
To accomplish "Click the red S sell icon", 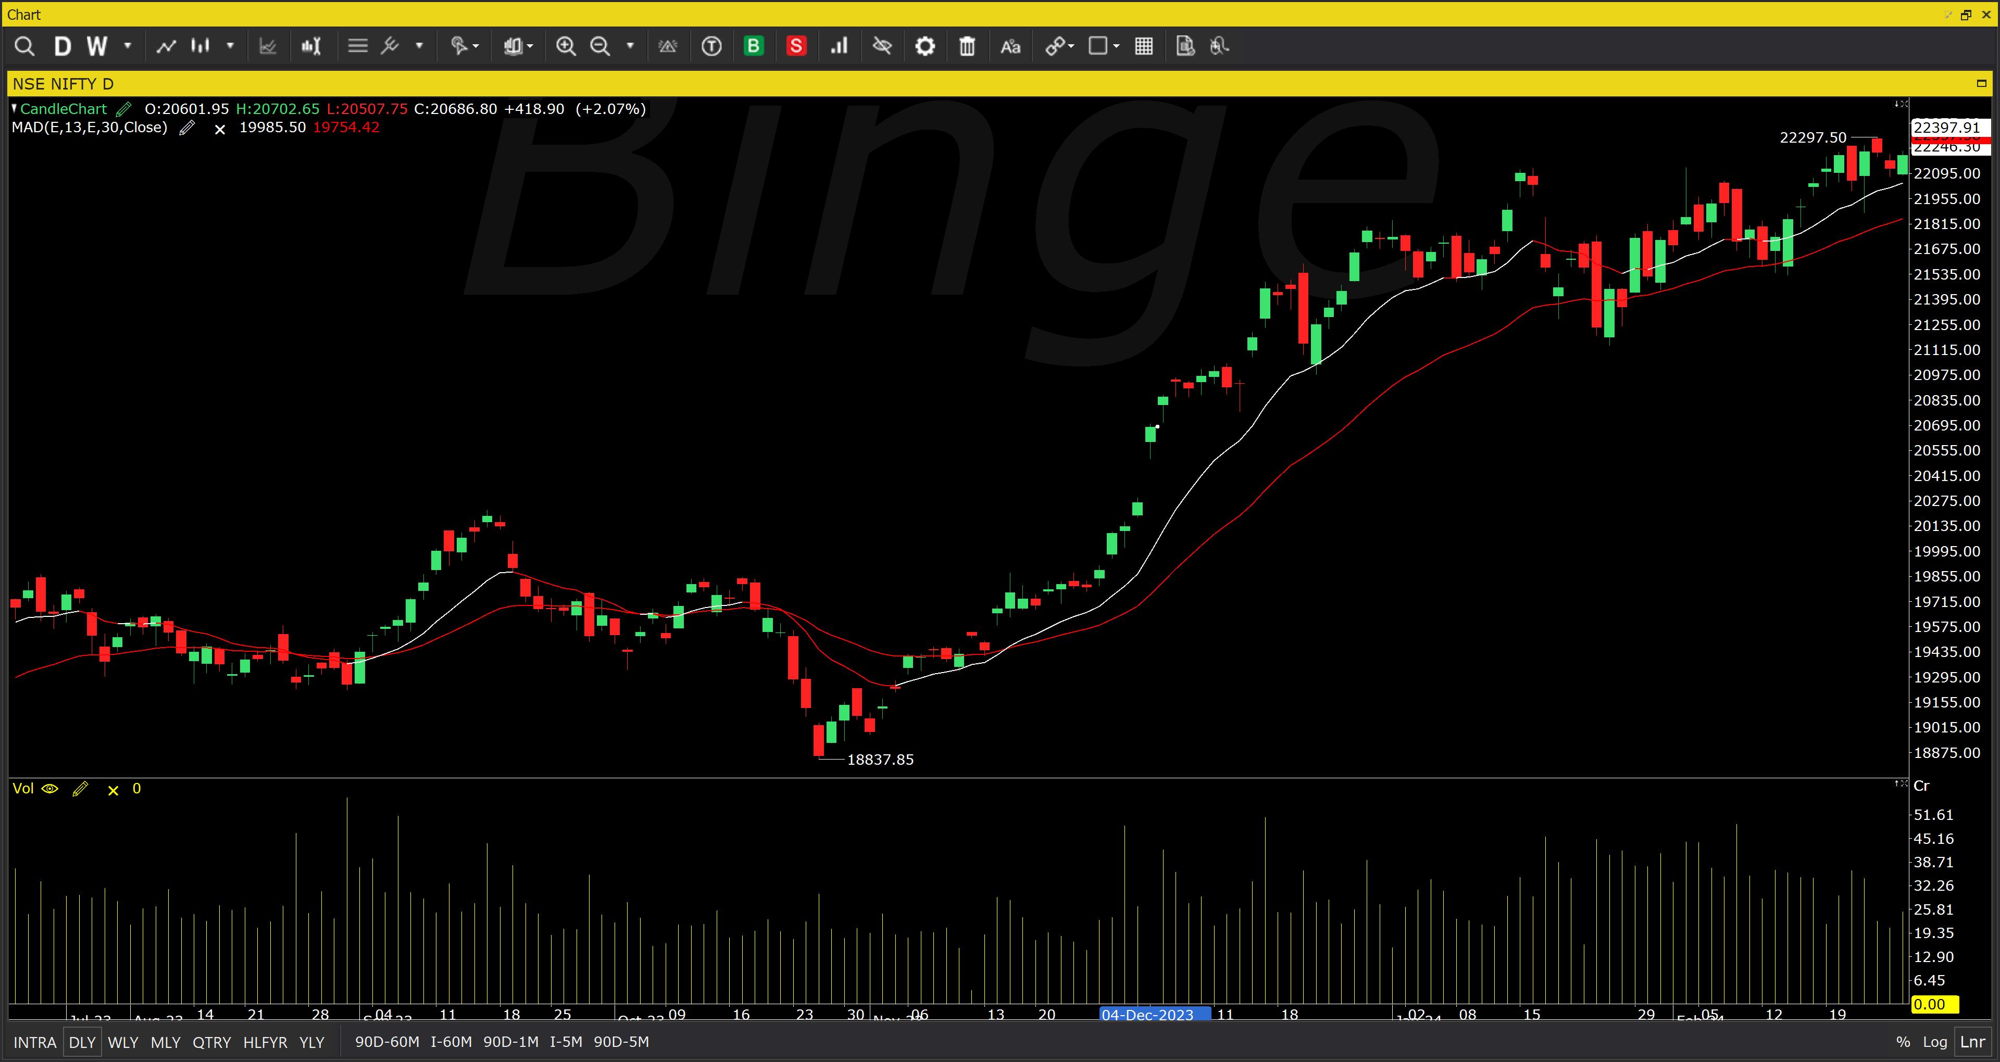I will point(796,46).
